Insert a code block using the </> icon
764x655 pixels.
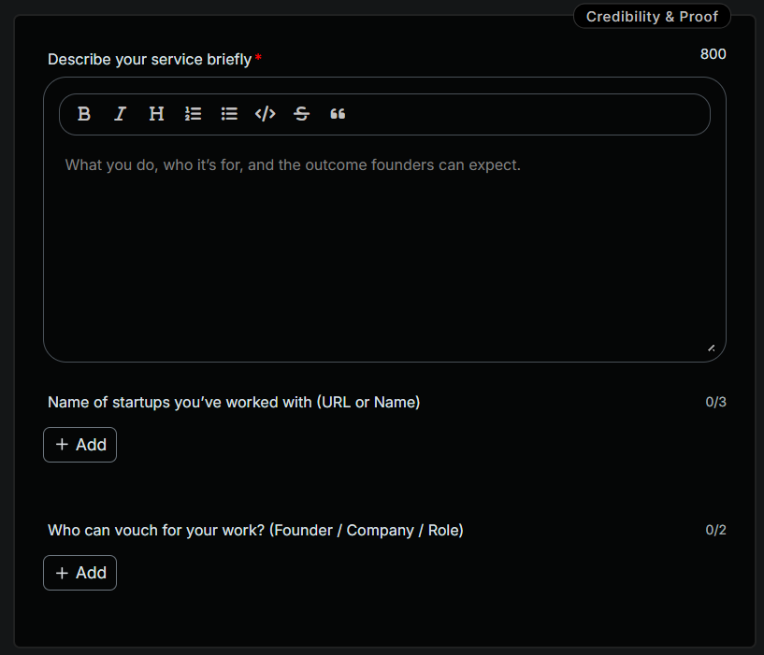(x=265, y=113)
